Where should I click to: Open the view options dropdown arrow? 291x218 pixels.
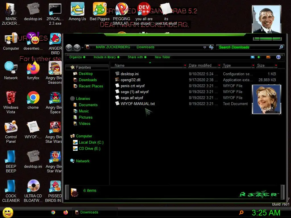coord(259,57)
